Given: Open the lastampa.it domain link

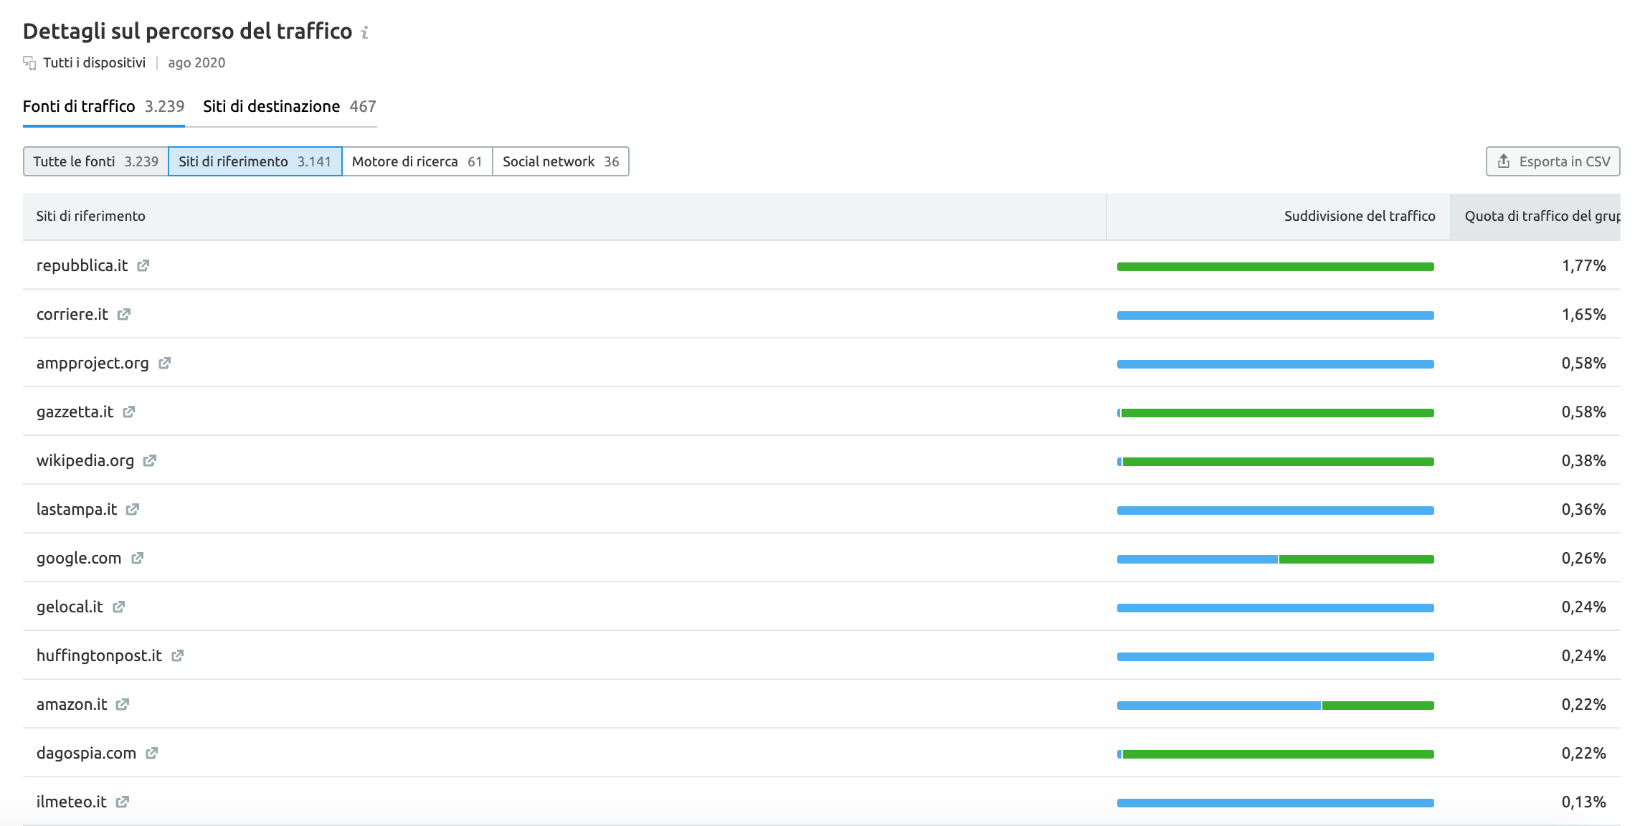Looking at the screenshot, I should pos(77,510).
